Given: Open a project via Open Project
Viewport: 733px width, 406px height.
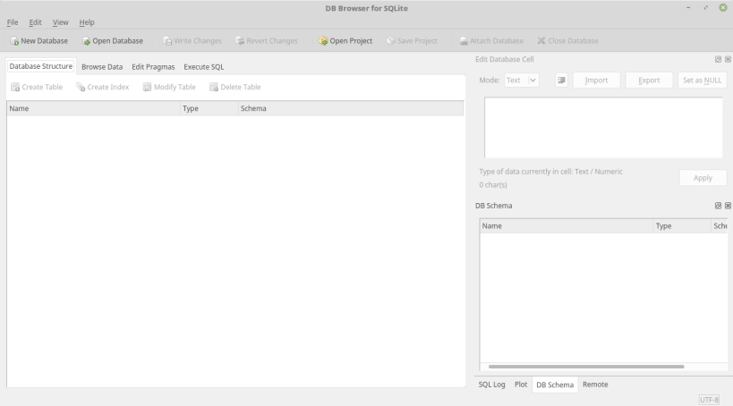Looking at the screenshot, I should [345, 41].
